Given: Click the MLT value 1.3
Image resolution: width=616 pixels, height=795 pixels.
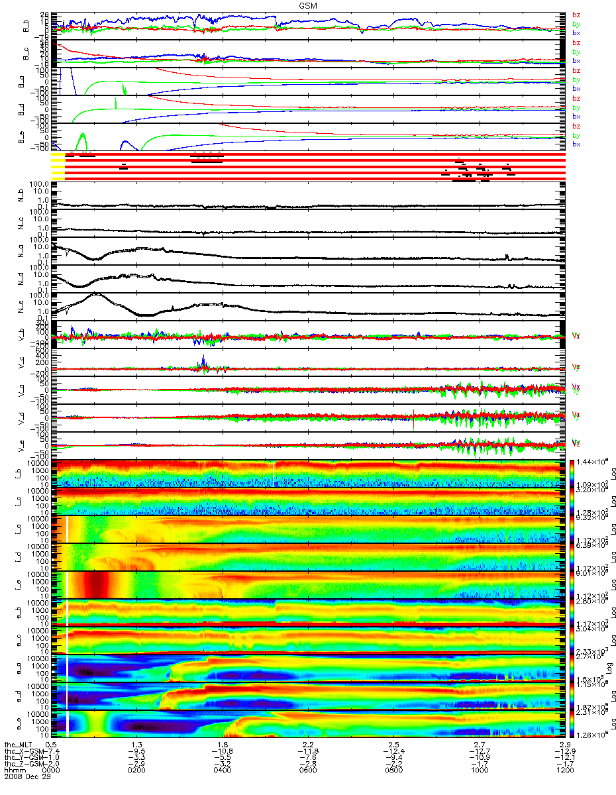Looking at the screenshot, I should coord(138,744).
